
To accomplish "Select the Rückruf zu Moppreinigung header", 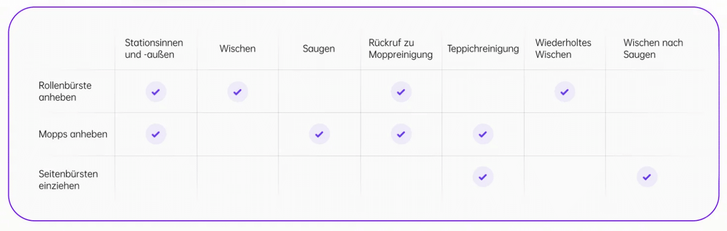I will pyautogui.click(x=400, y=49).
